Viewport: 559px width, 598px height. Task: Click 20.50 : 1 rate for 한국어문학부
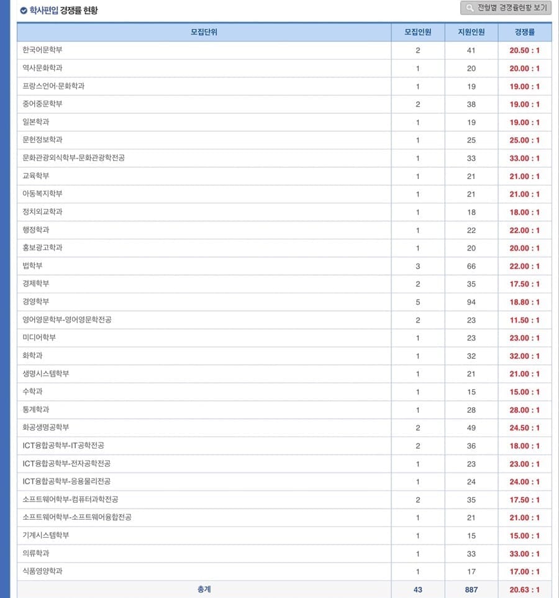525,50
